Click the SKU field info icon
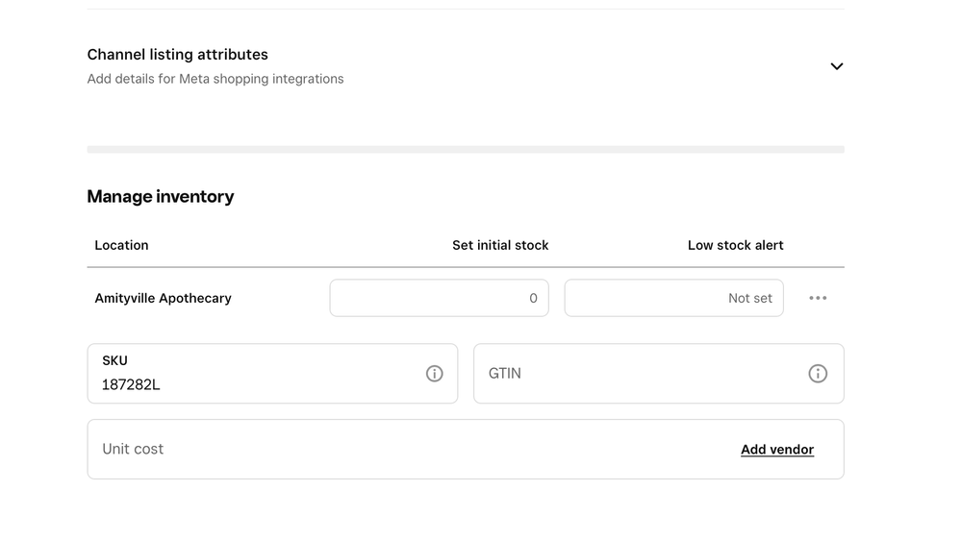Viewport: 961px width, 540px height. coord(434,374)
